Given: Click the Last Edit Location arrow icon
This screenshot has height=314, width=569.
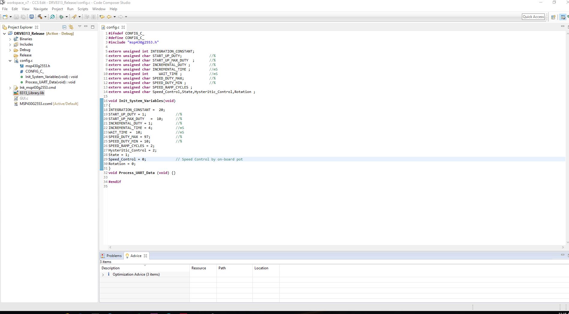Looking at the screenshot, I should 102,17.
